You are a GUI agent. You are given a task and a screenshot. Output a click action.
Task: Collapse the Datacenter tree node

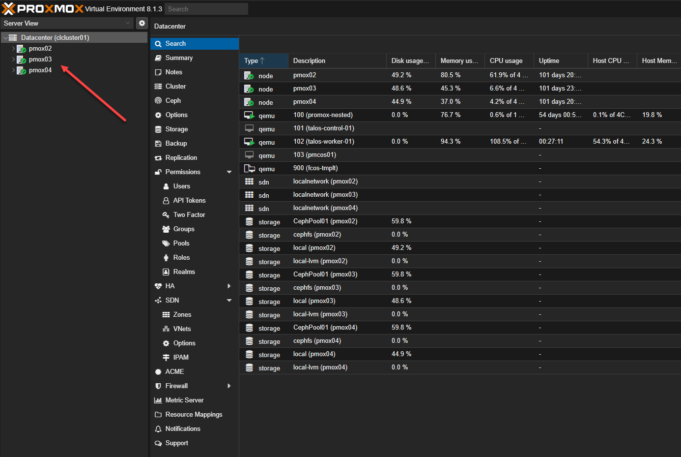[5, 38]
